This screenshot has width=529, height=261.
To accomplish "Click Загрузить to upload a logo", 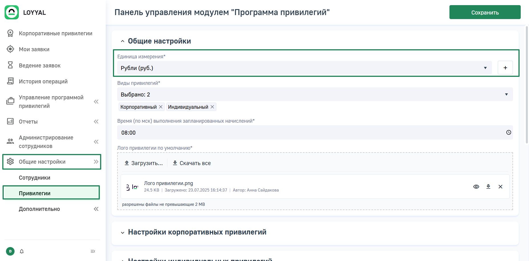I will pos(144,163).
